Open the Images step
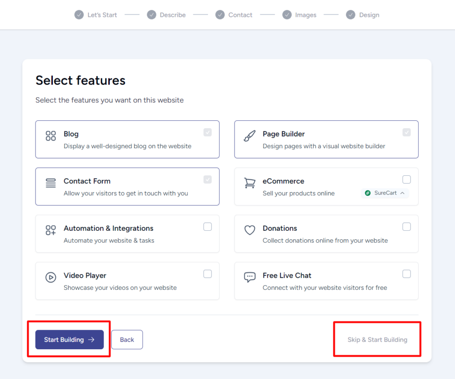 coord(299,15)
